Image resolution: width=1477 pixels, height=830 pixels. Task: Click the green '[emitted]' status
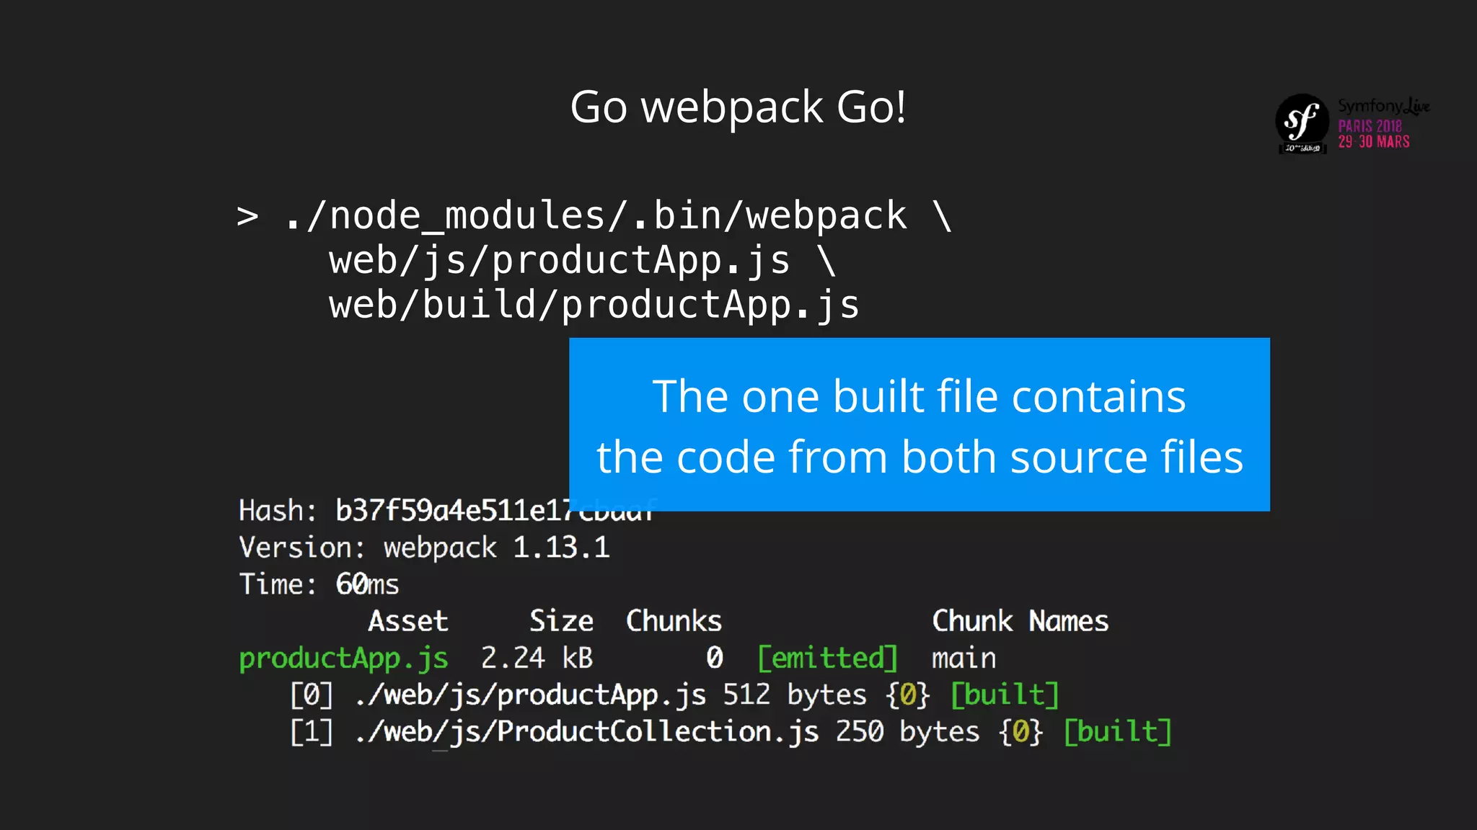(827, 659)
